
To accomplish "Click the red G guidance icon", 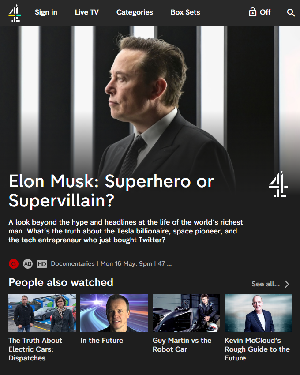I will pos(14,264).
